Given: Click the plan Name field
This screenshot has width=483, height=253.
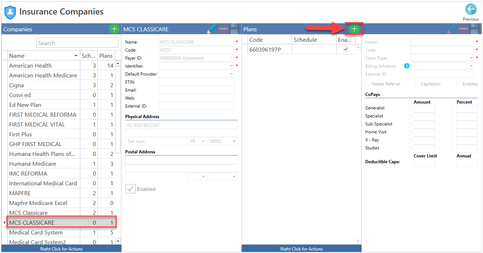Looking at the screenshot, I should tap(442, 42).
